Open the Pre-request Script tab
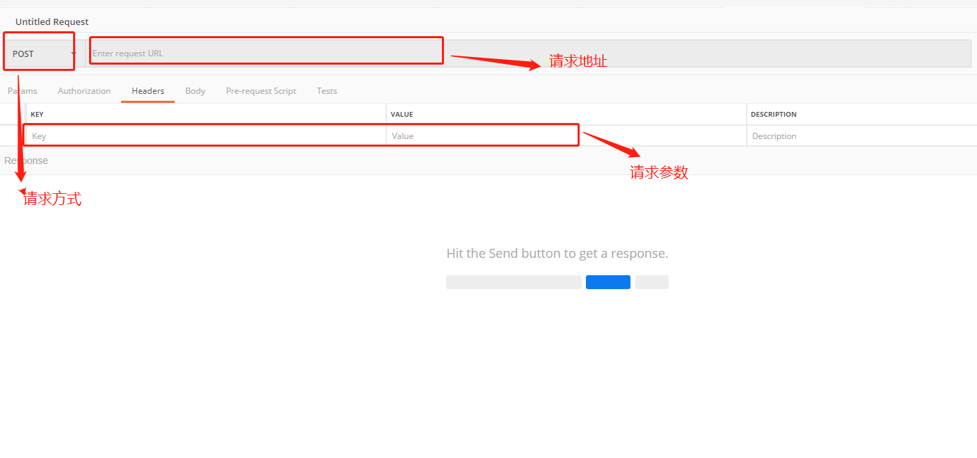The height and width of the screenshot is (458, 977). click(x=261, y=91)
